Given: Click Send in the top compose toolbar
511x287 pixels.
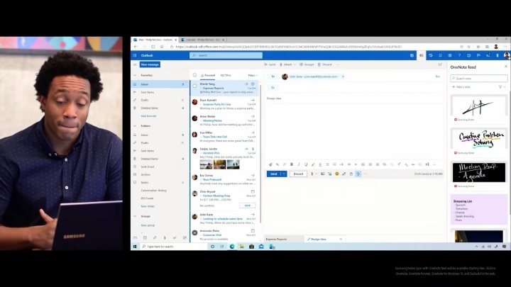Looking at the screenshot, I should (270, 64).
